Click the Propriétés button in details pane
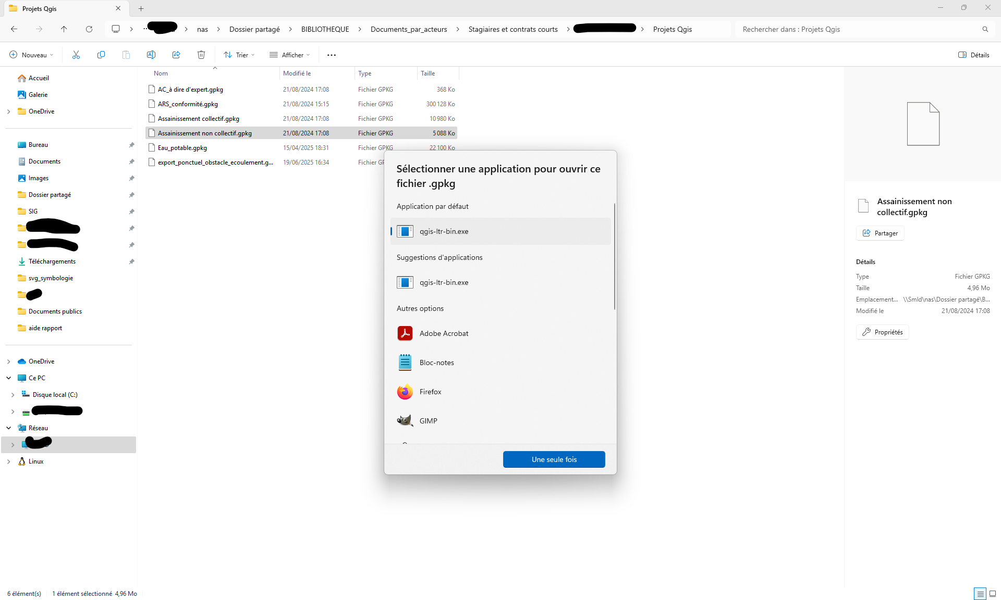The image size is (1001, 600). coord(882,332)
